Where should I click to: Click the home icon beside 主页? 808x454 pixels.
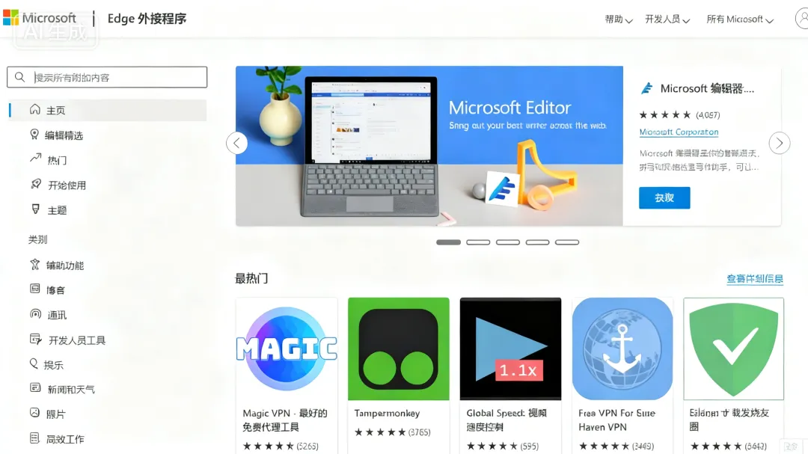click(x=34, y=109)
